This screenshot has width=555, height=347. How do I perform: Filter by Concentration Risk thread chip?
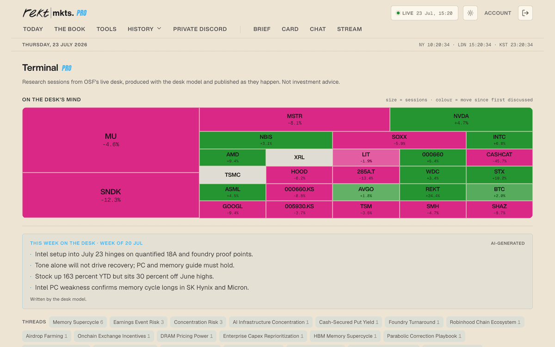coord(198,322)
